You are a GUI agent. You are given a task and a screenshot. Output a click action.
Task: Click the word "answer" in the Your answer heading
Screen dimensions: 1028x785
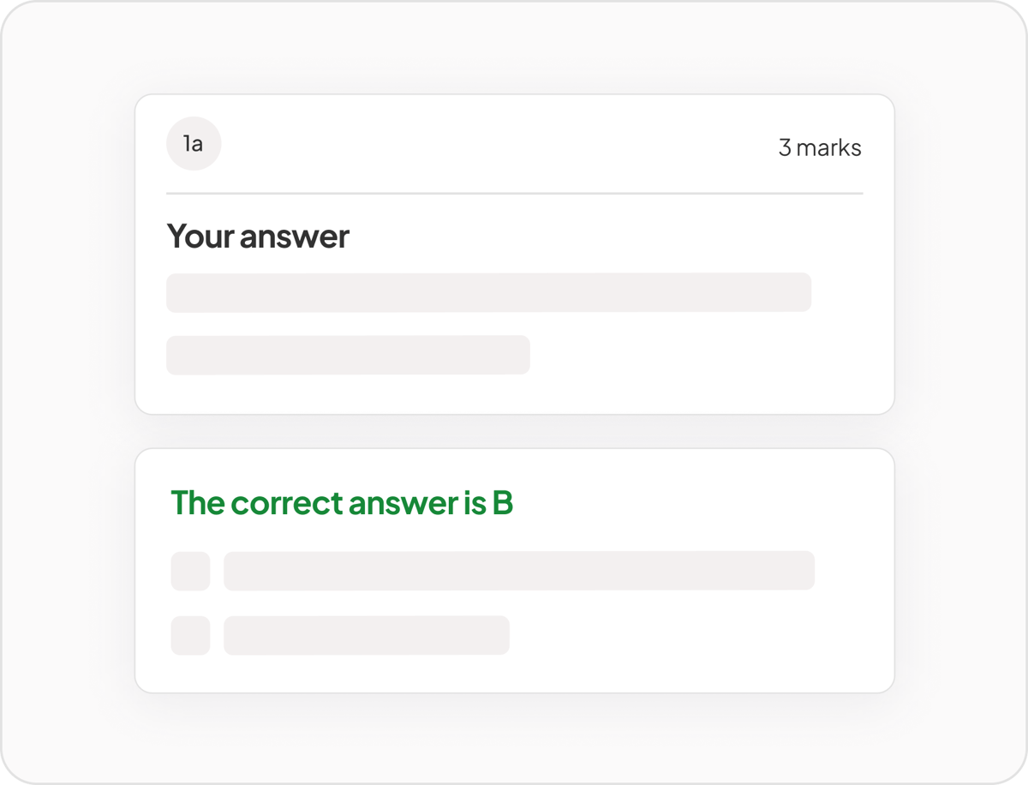pos(294,237)
